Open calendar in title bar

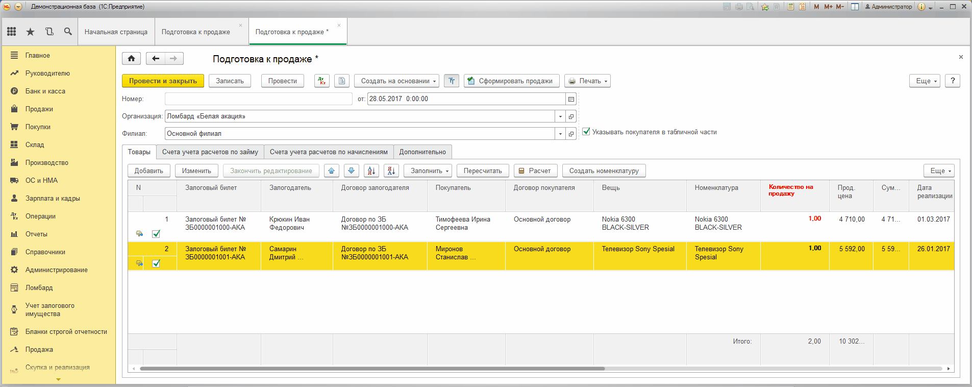[802, 7]
